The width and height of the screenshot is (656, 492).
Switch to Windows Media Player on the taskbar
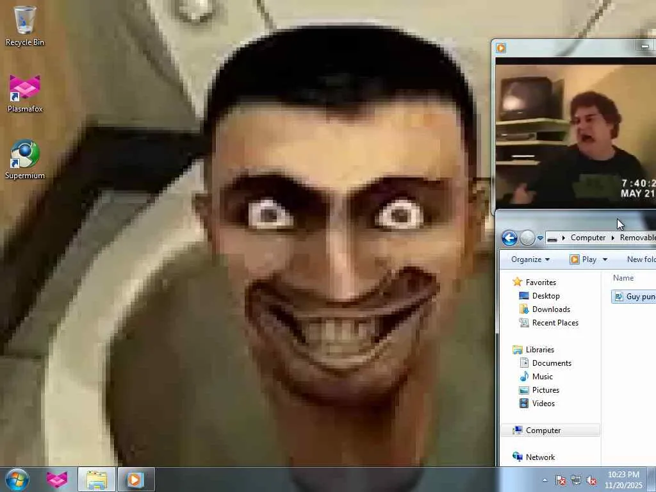coord(136,479)
